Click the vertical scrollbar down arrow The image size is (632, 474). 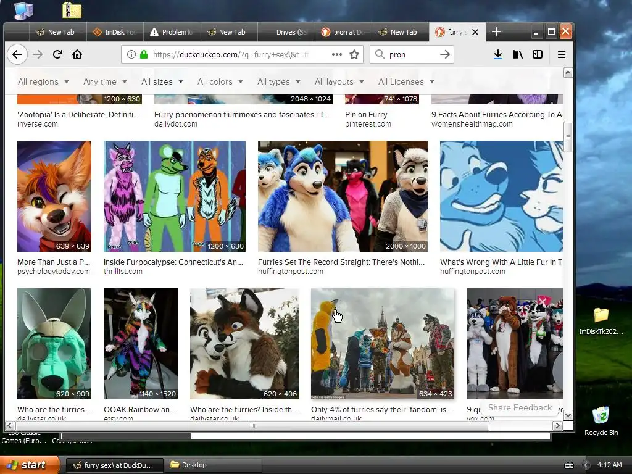pyautogui.click(x=568, y=415)
